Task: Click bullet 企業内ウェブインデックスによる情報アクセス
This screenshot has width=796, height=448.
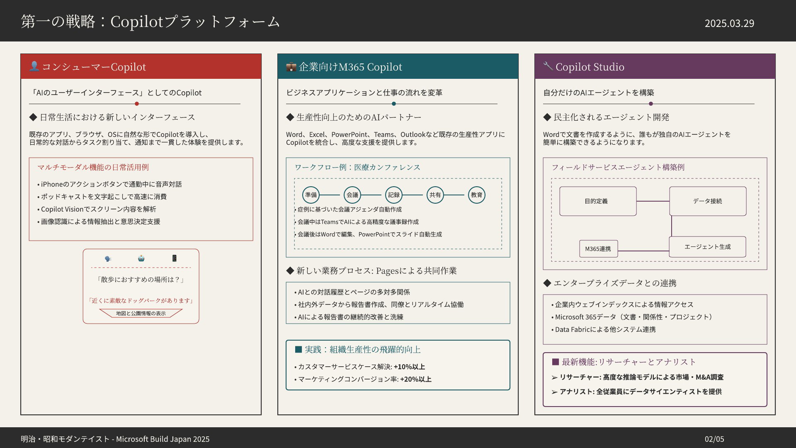Action: tap(622, 304)
